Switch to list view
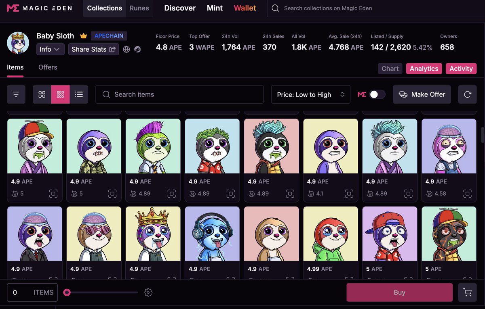 [79, 94]
